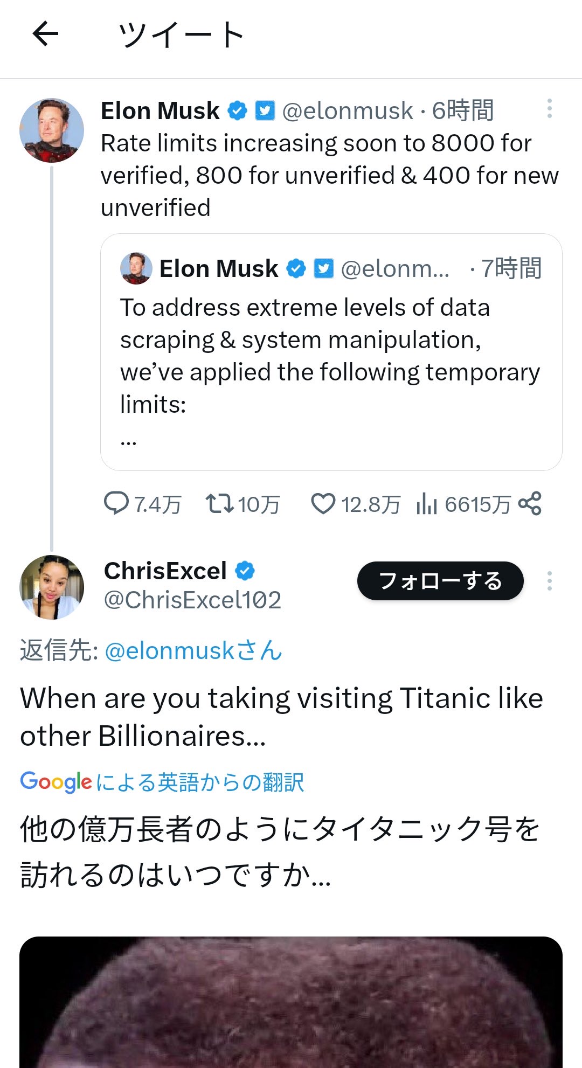Viewport: 582px width, 1068px height.
Task: Open reply icon on Elon Musk's tweet
Action: pyautogui.click(x=116, y=503)
